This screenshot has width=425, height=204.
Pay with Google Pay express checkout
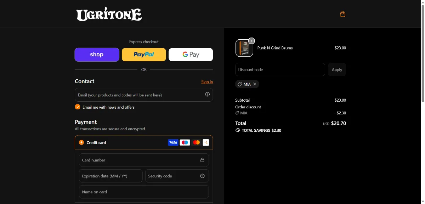191,55
